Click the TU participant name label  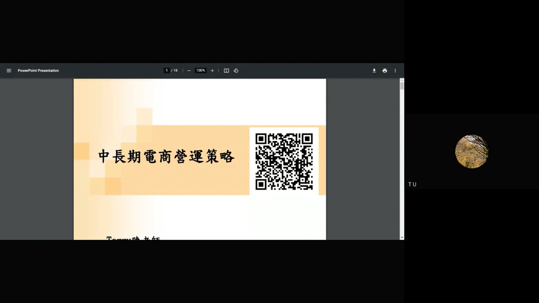(x=412, y=184)
